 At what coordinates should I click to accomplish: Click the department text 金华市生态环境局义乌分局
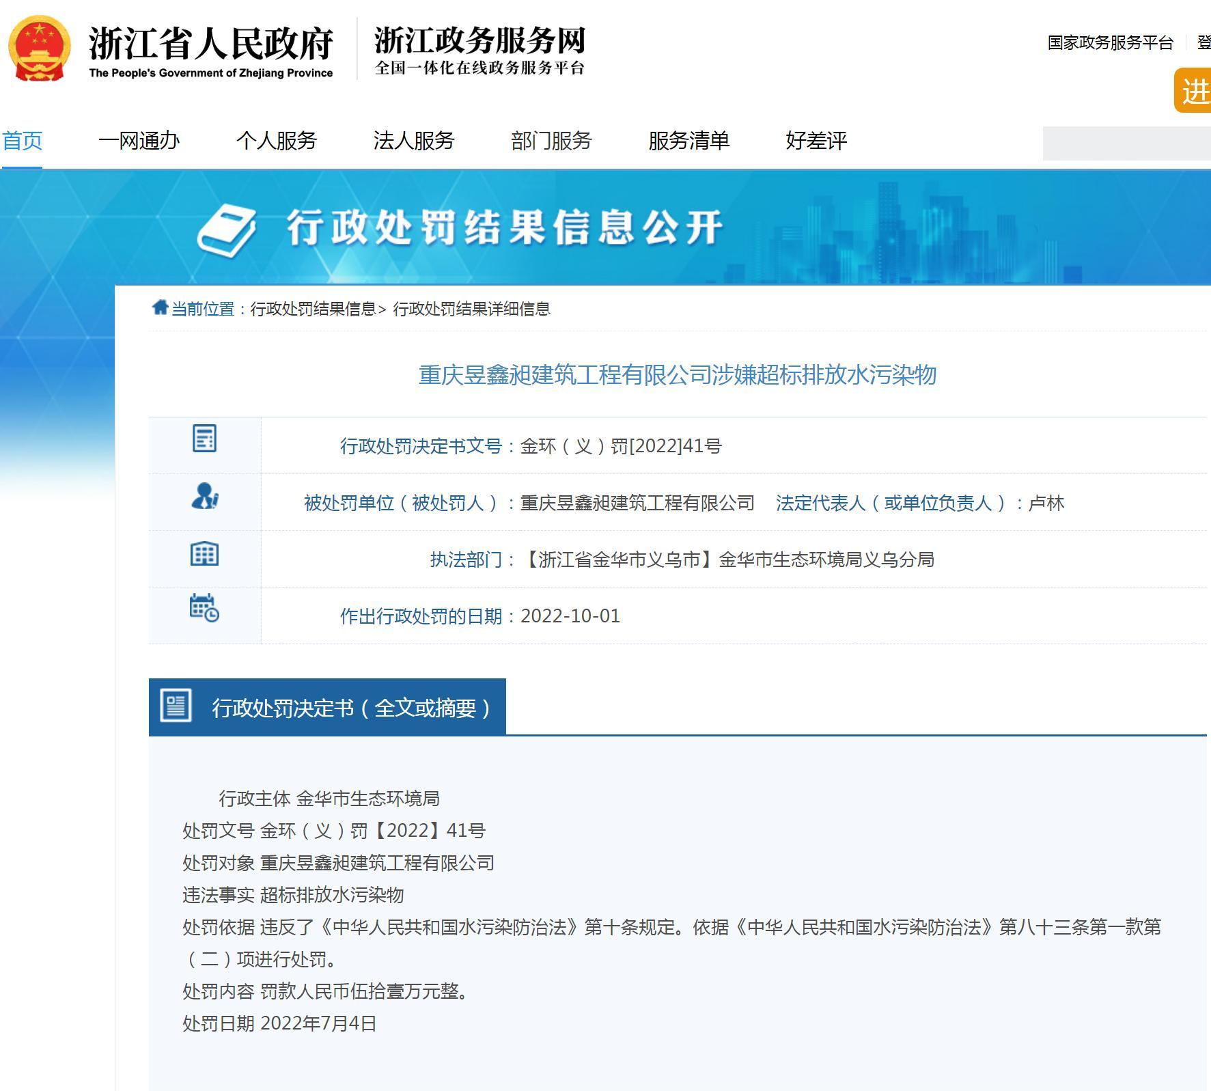826,560
